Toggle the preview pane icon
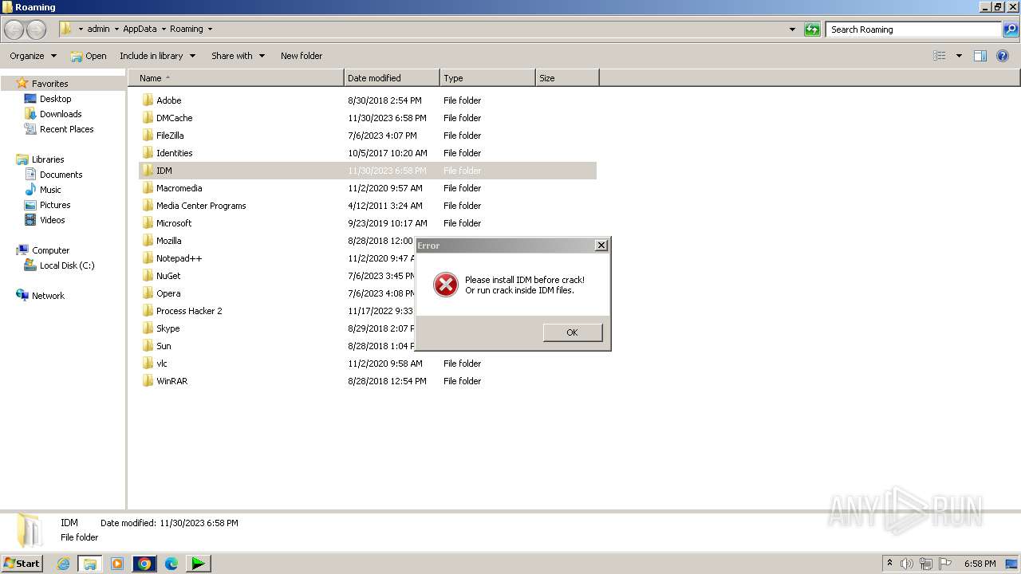This screenshot has height=574, width=1021. pyautogui.click(x=980, y=56)
